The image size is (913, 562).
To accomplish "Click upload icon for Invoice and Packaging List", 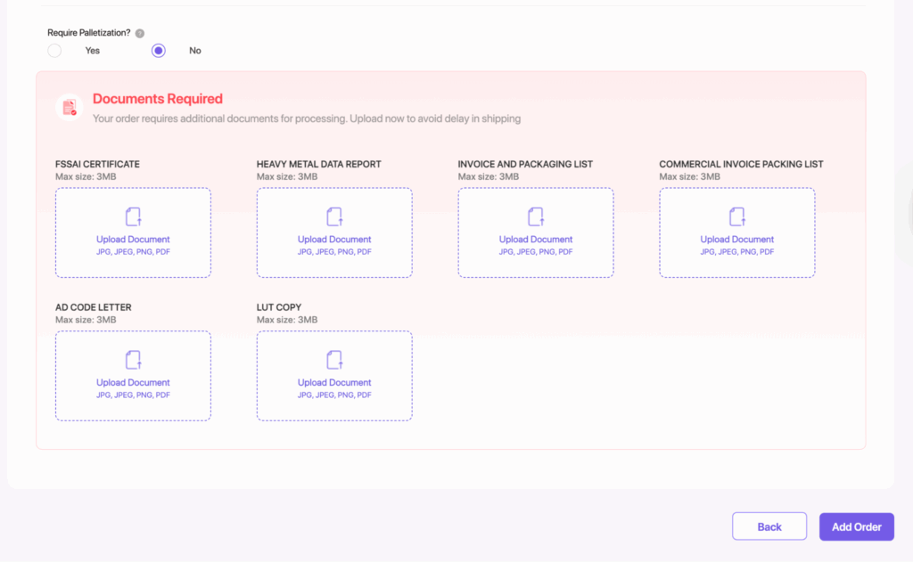I will 536,216.
